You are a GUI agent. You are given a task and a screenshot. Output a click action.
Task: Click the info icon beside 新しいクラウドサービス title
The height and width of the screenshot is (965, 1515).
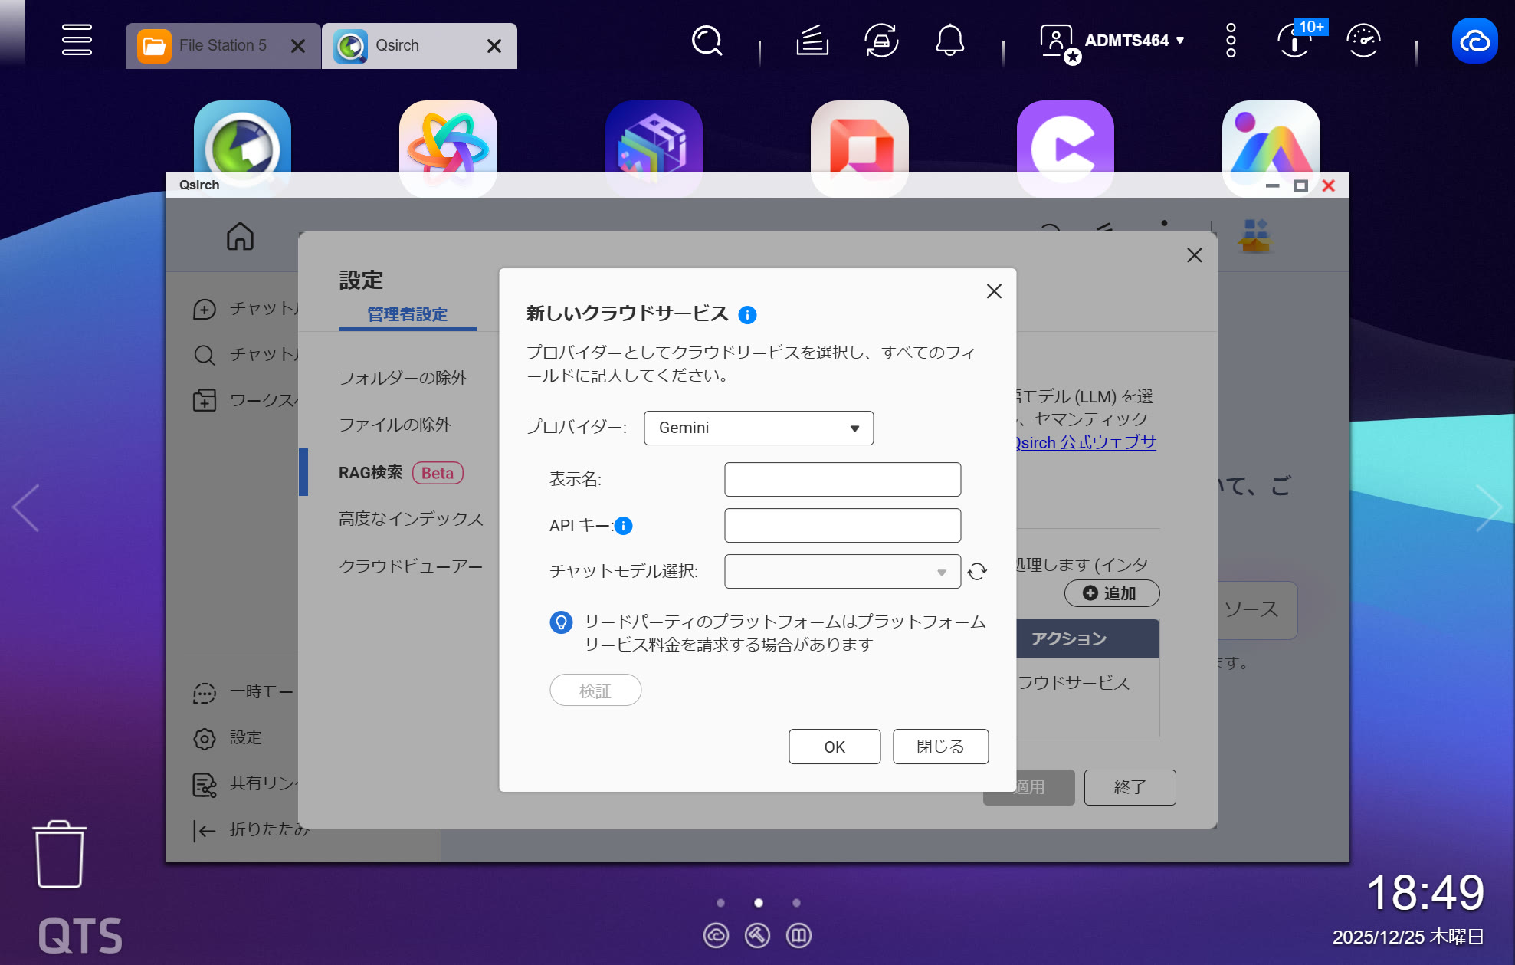(x=747, y=315)
